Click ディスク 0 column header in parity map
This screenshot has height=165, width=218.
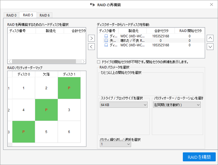tap(24, 74)
